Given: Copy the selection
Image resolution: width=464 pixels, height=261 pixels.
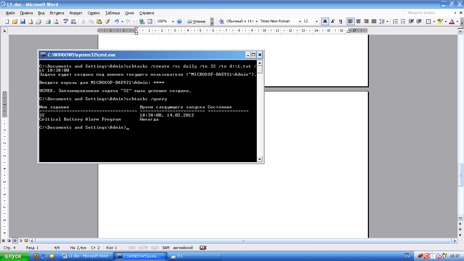Looking at the screenshot, I should click(91, 21).
